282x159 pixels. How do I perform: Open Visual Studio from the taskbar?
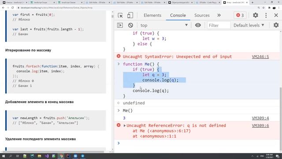47,156
